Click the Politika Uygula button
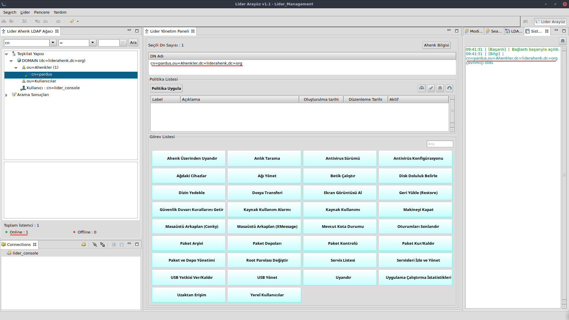 point(166,88)
